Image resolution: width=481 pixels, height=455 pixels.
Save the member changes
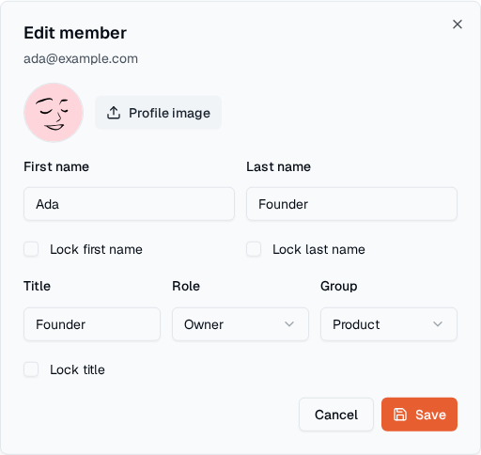click(419, 415)
